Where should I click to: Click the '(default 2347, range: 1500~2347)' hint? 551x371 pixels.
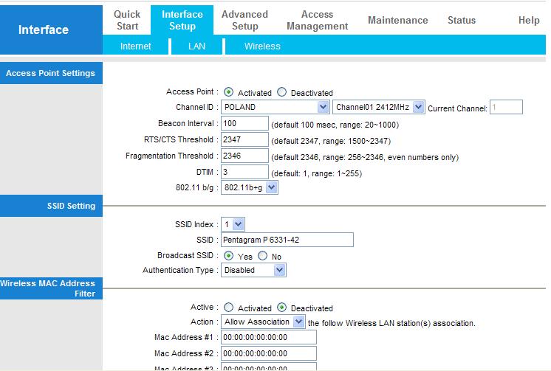click(x=331, y=141)
